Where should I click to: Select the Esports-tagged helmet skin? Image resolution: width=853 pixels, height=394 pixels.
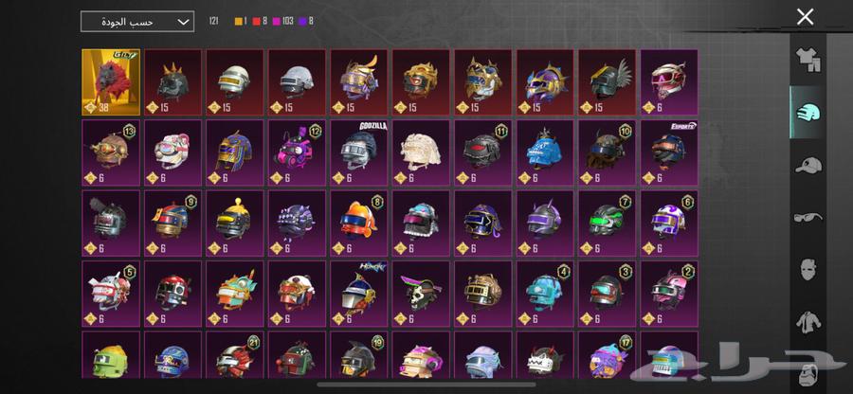click(669, 152)
